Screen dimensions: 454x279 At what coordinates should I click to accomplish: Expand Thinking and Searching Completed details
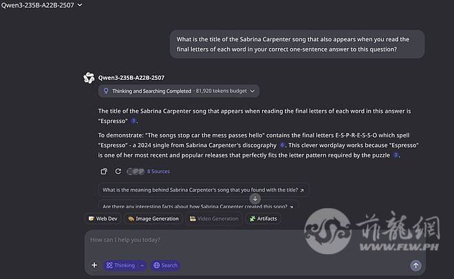point(179,91)
